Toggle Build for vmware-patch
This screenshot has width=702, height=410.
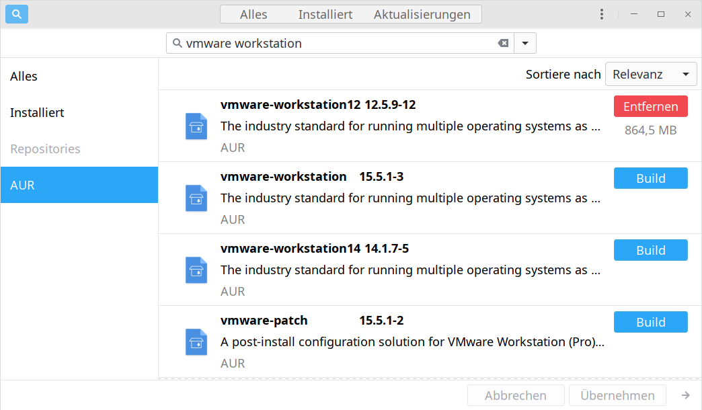click(650, 322)
